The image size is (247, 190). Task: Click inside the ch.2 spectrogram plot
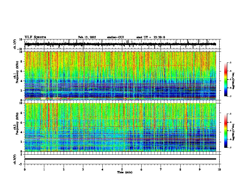click(120, 127)
